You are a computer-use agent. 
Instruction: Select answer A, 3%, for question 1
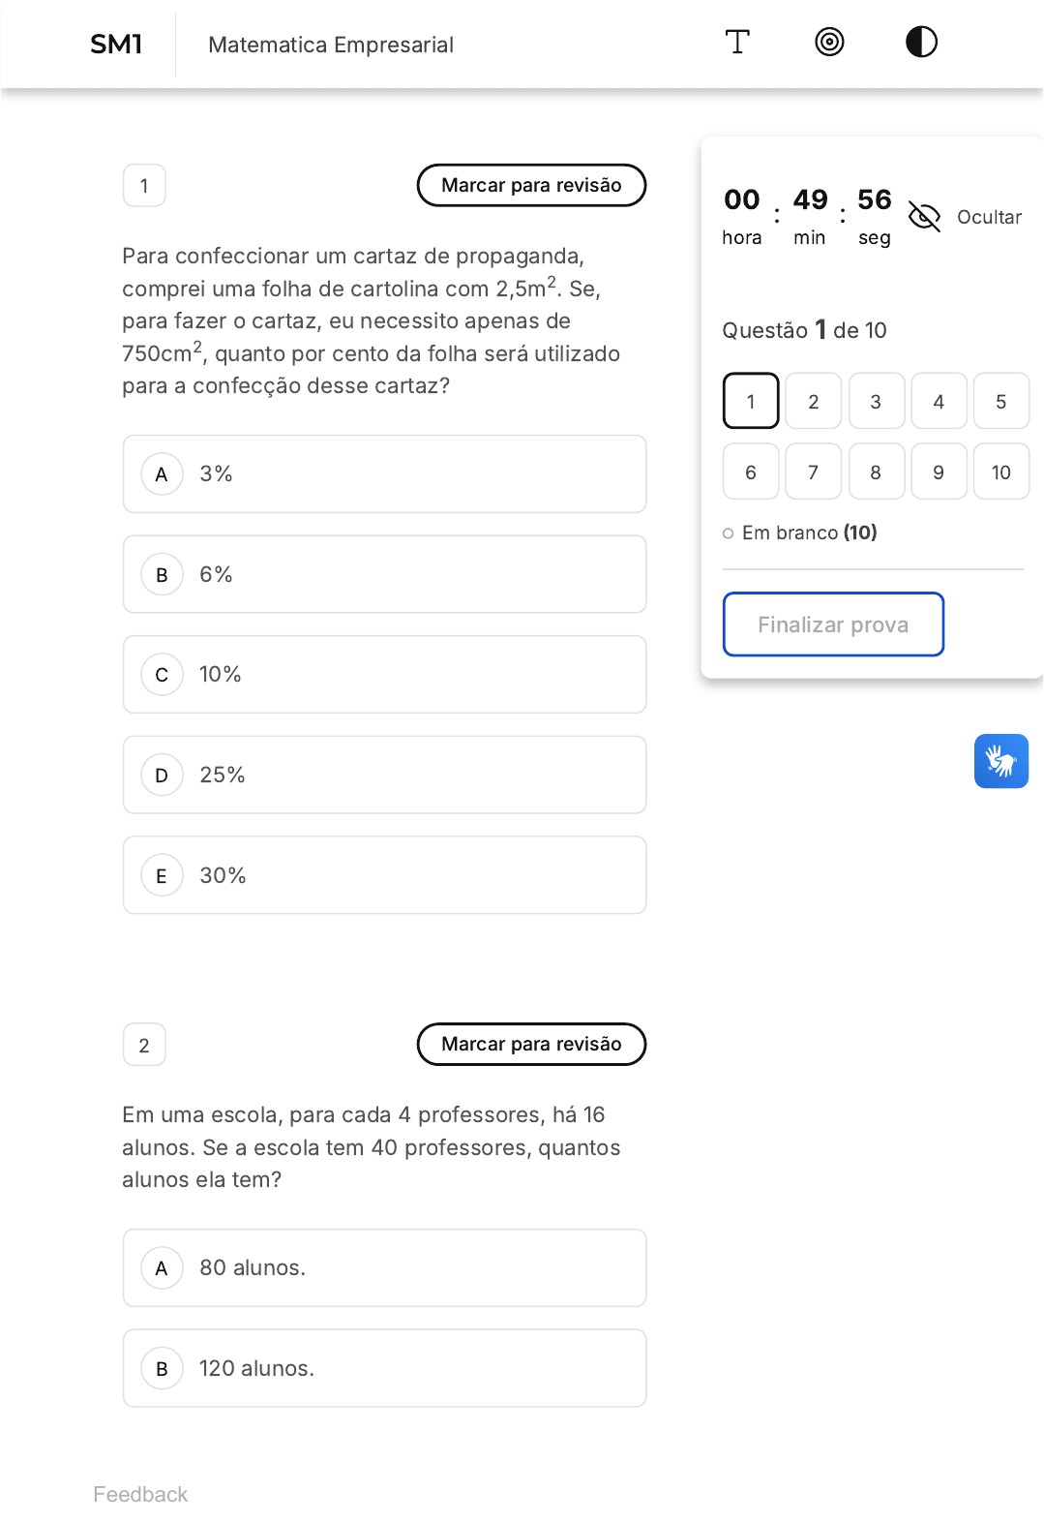[x=384, y=474]
